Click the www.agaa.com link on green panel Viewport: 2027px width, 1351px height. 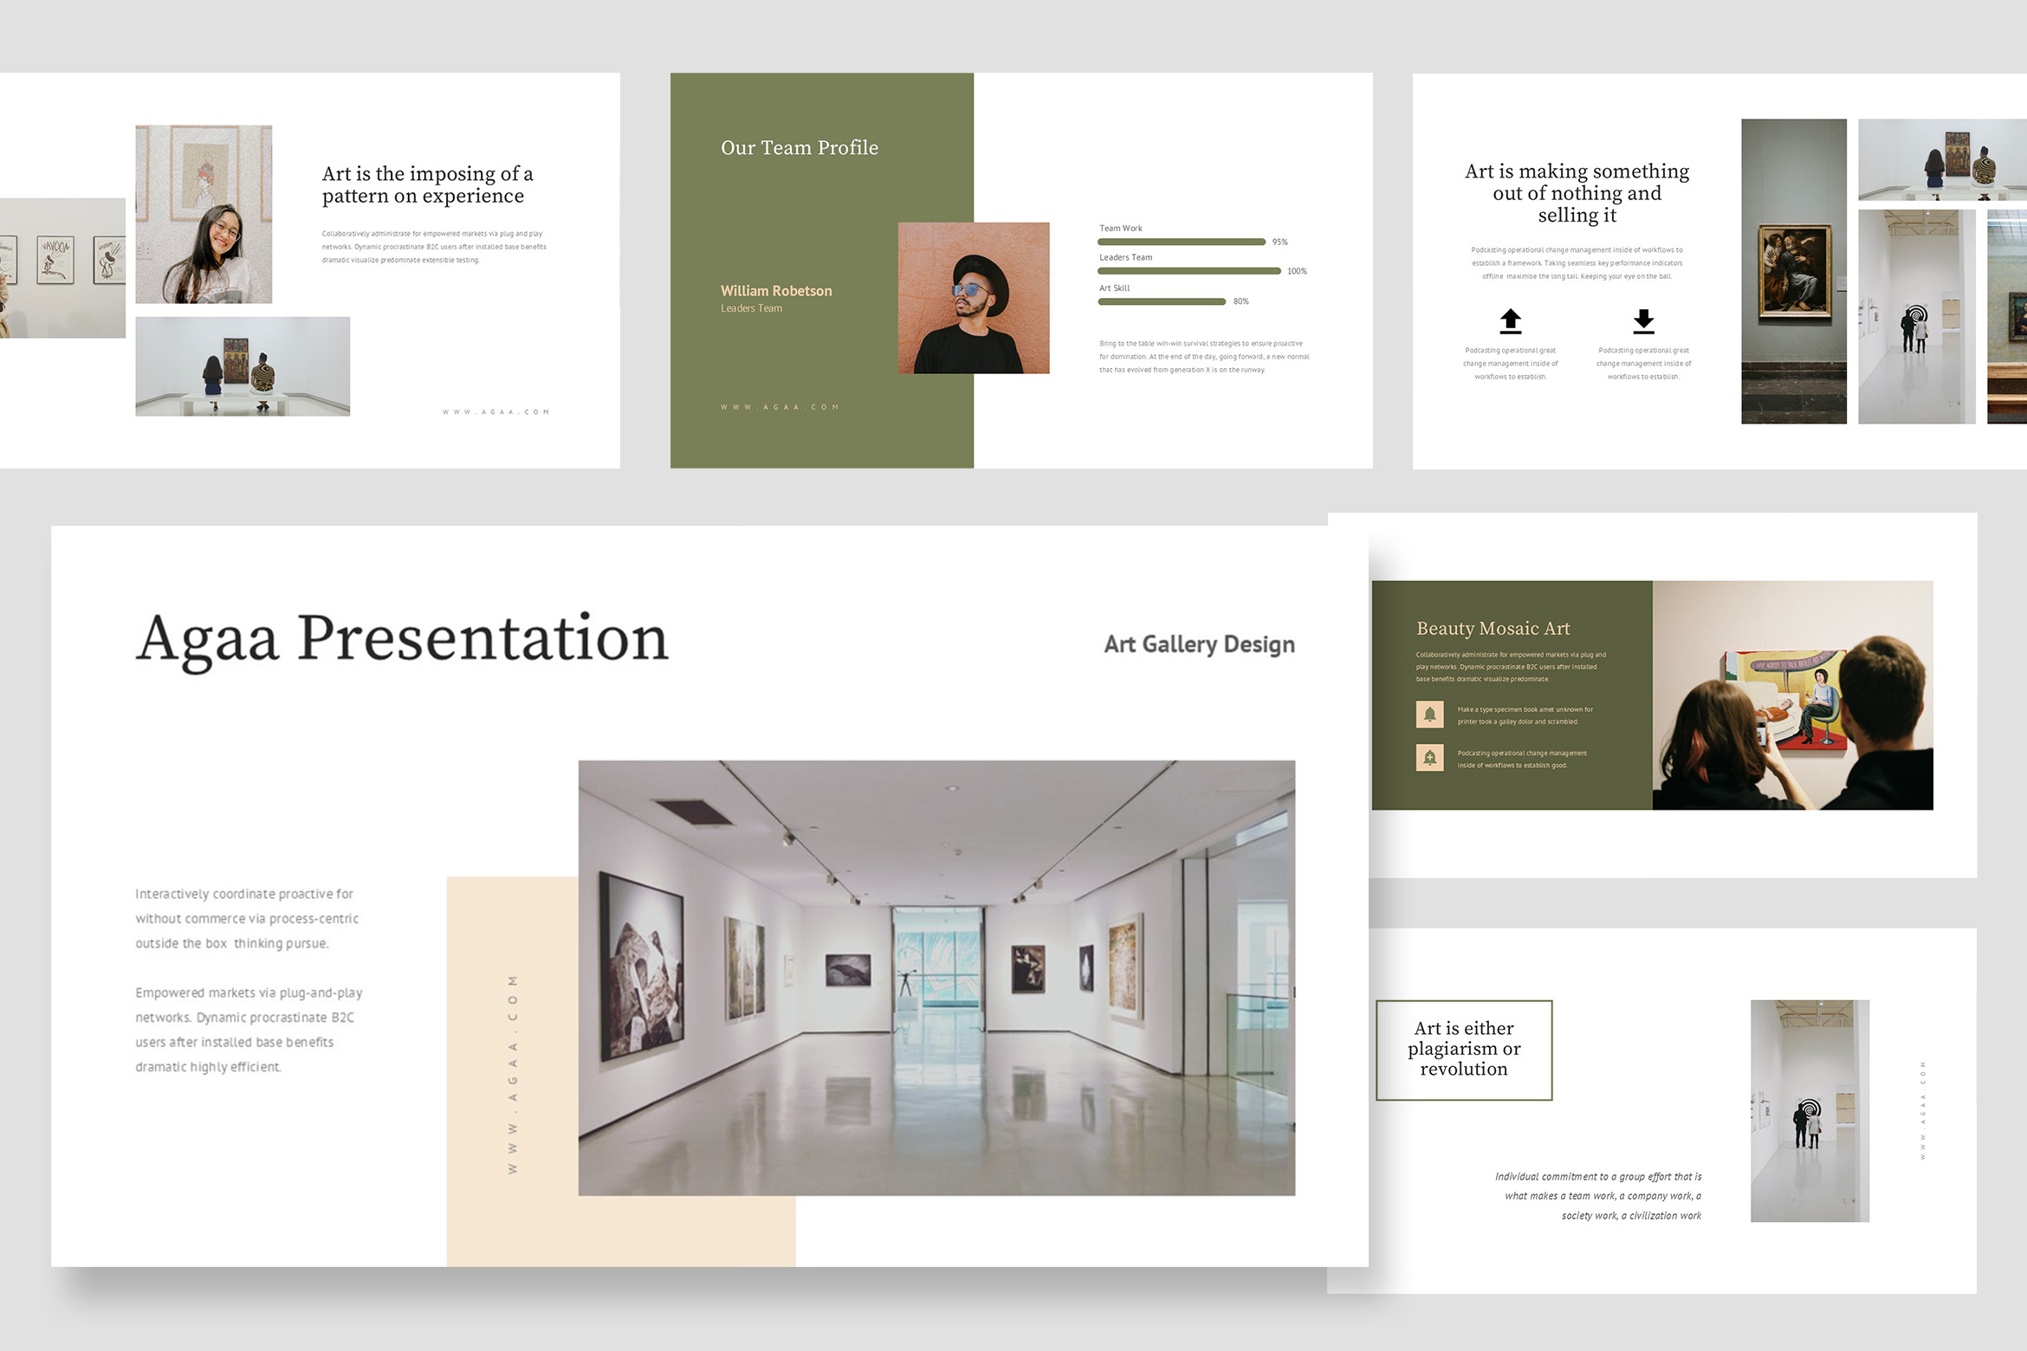click(x=780, y=407)
